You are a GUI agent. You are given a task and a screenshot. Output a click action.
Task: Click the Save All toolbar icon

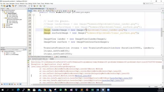tap(10, 6)
